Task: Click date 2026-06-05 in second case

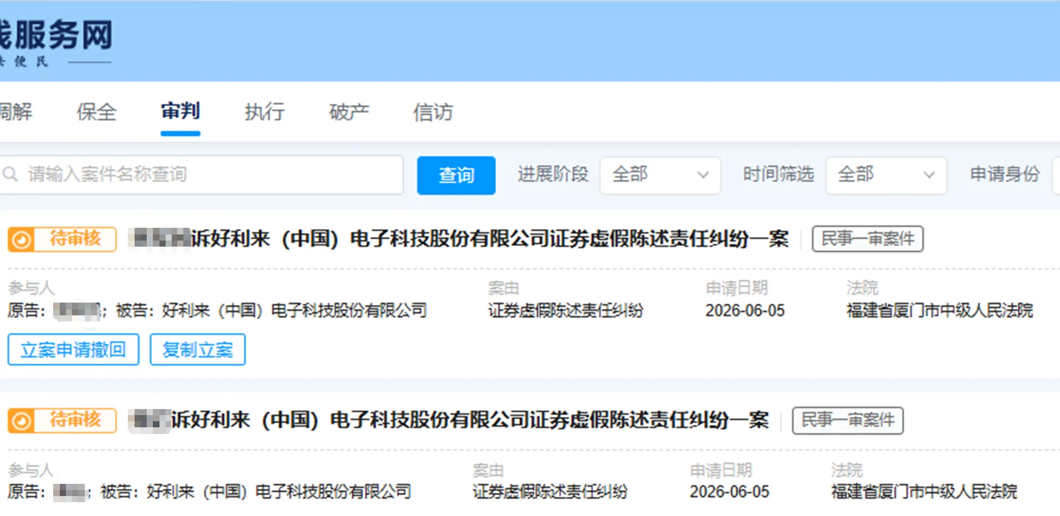Action: [729, 492]
